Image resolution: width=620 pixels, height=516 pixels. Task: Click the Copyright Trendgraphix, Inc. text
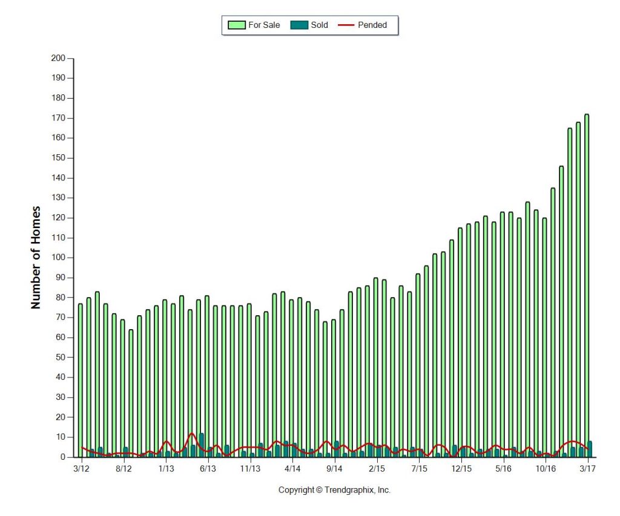click(x=334, y=490)
